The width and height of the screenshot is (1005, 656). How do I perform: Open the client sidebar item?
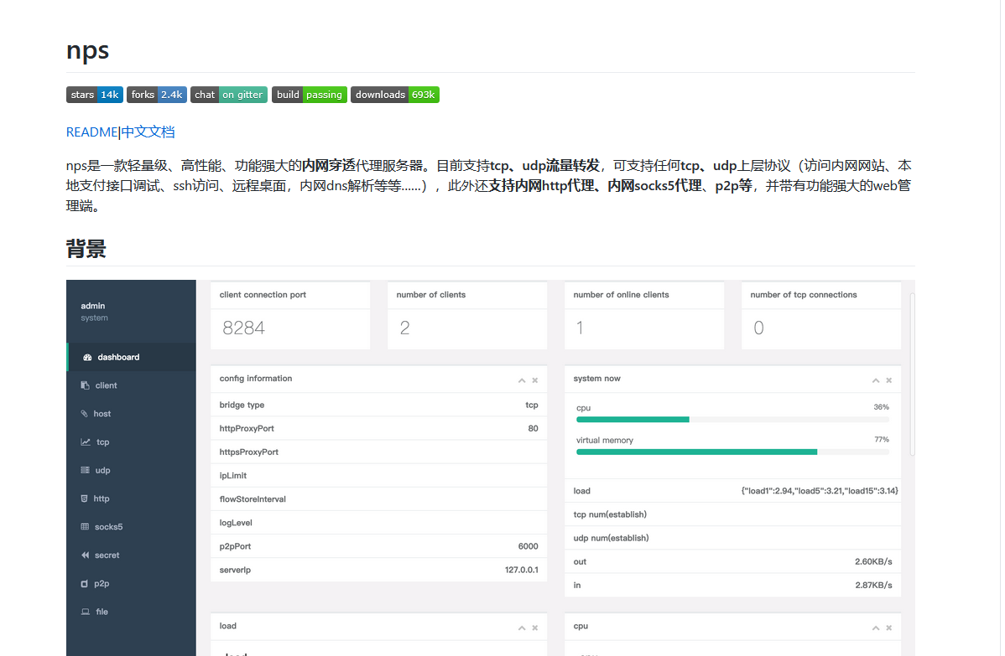tap(131, 385)
